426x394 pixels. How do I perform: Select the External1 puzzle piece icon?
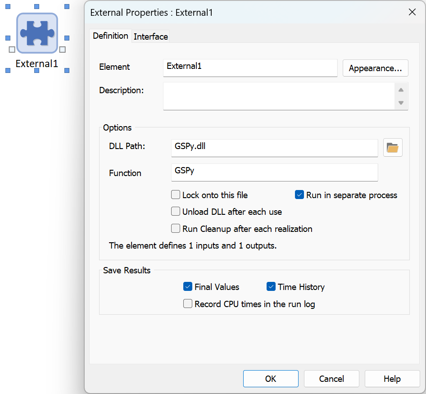point(36,32)
